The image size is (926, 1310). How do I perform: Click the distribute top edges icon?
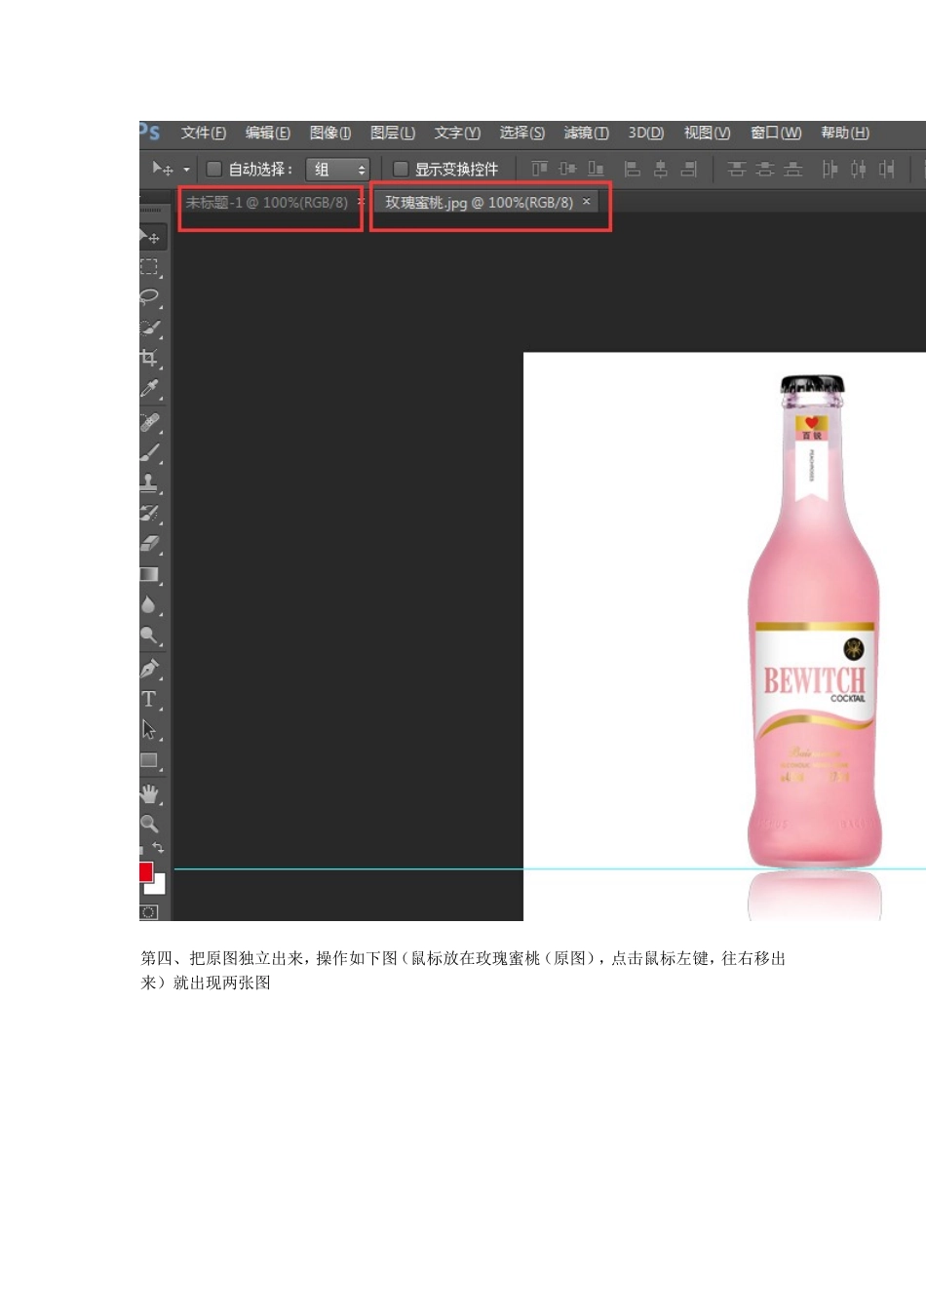click(737, 169)
